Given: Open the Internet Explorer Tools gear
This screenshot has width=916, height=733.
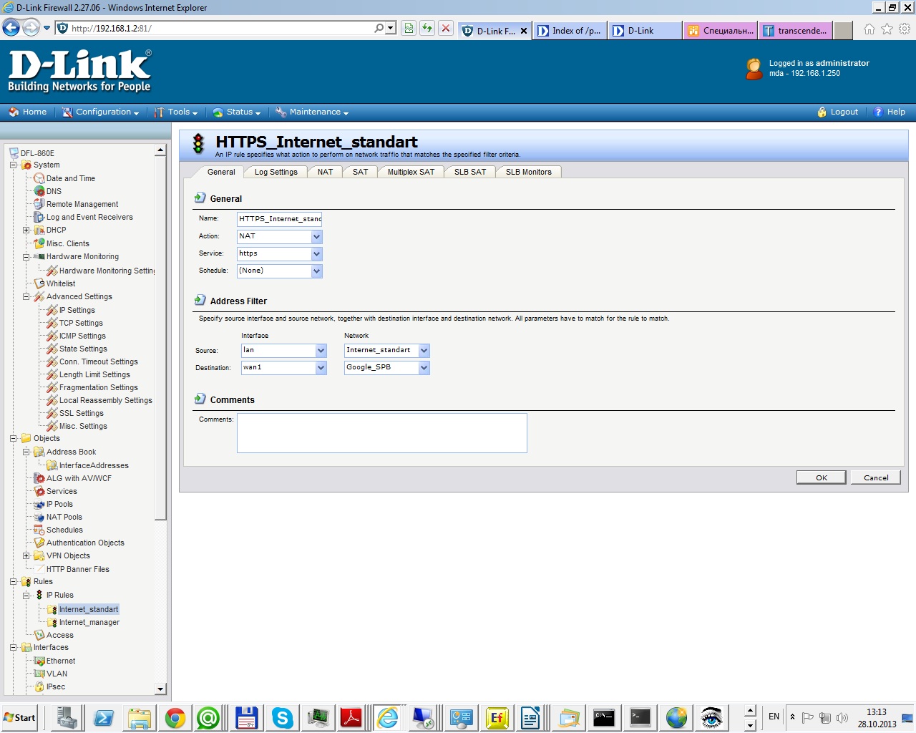Looking at the screenshot, I should [x=905, y=29].
